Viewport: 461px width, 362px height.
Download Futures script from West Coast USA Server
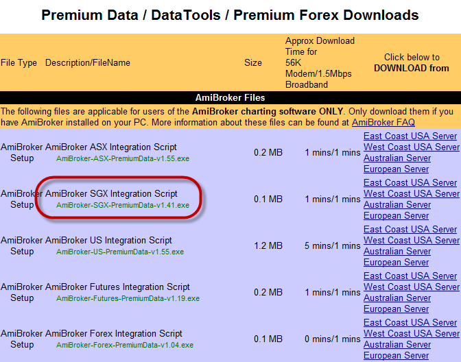click(x=412, y=287)
